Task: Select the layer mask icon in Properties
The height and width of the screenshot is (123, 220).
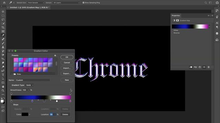Action: (177, 20)
